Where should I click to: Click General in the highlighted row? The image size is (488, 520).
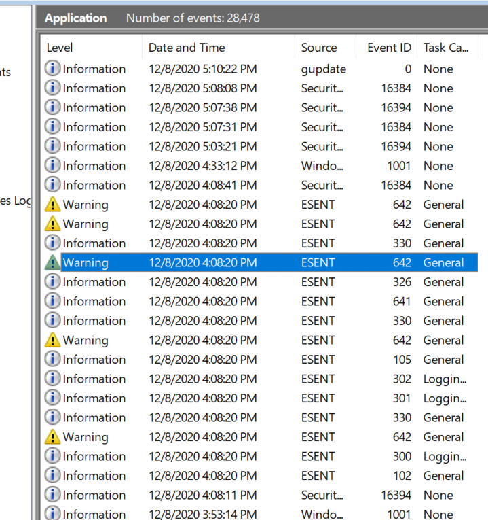point(443,262)
